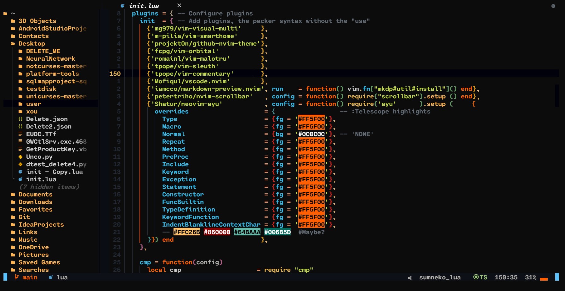The image size is (565, 291).
Task: Click the #860000 color swatch
Action: (x=217, y=232)
